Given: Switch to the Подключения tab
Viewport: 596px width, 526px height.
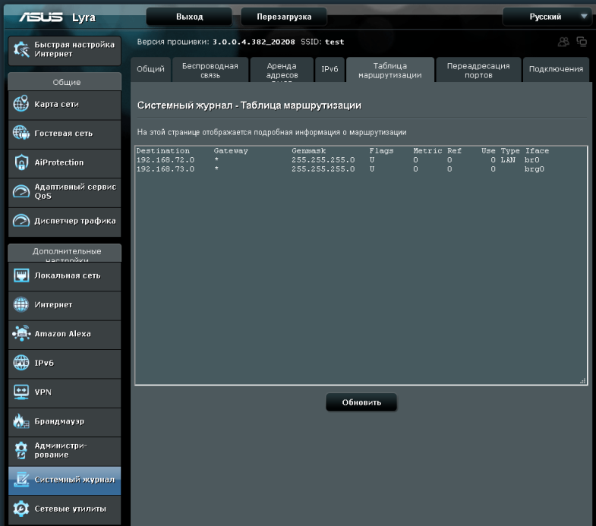Looking at the screenshot, I should (x=556, y=69).
